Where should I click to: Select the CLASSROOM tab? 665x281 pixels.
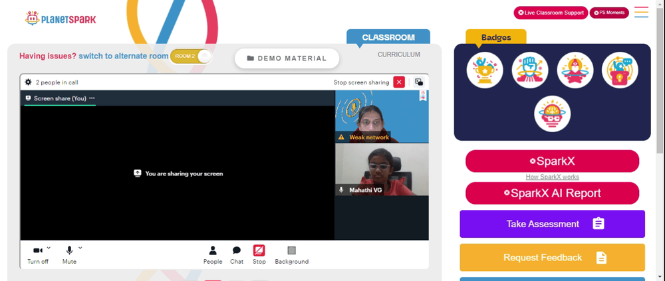click(x=388, y=37)
